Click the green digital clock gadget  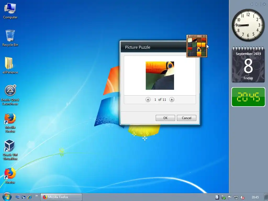[x=248, y=97]
